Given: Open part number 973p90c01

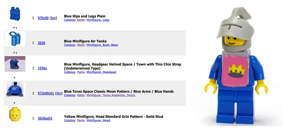Looking at the screenshot, I should (x=46, y=93).
